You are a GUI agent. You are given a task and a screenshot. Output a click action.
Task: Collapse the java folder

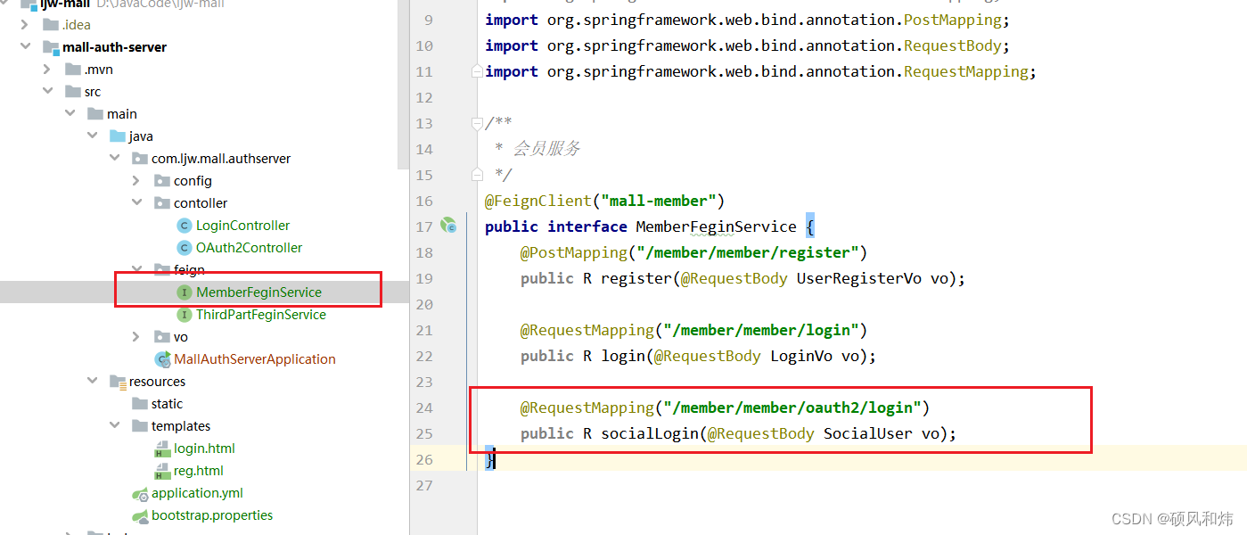tap(92, 136)
